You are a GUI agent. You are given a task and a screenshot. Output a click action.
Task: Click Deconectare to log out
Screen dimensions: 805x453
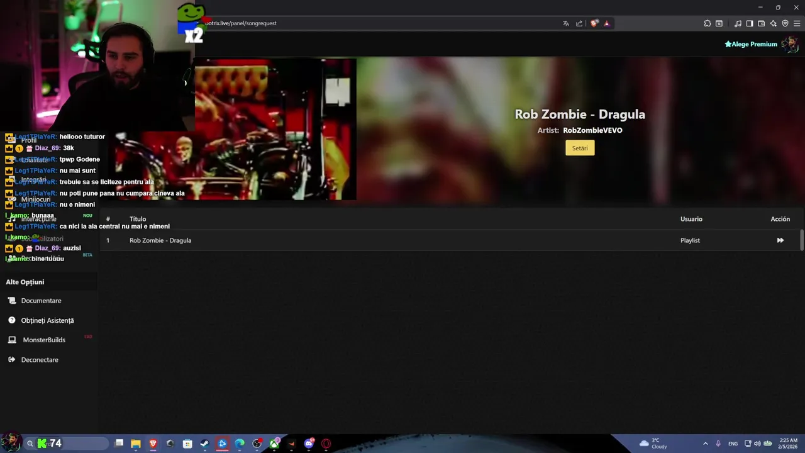pyautogui.click(x=40, y=360)
